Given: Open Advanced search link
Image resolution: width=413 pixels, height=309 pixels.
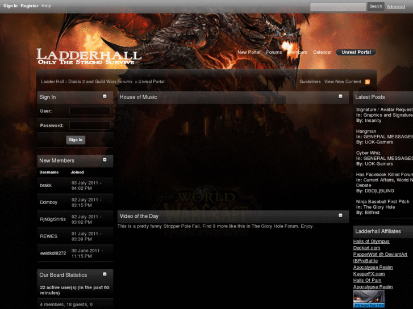Looking at the screenshot, I should tap(395, 7).
